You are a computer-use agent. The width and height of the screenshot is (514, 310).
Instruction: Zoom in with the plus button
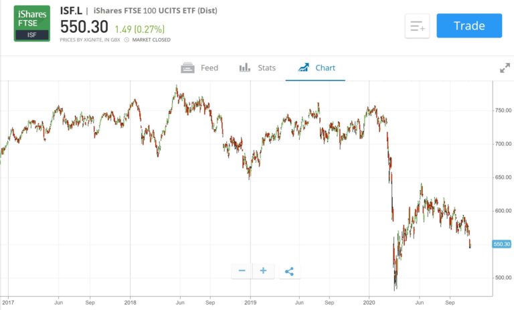[263, 270]
